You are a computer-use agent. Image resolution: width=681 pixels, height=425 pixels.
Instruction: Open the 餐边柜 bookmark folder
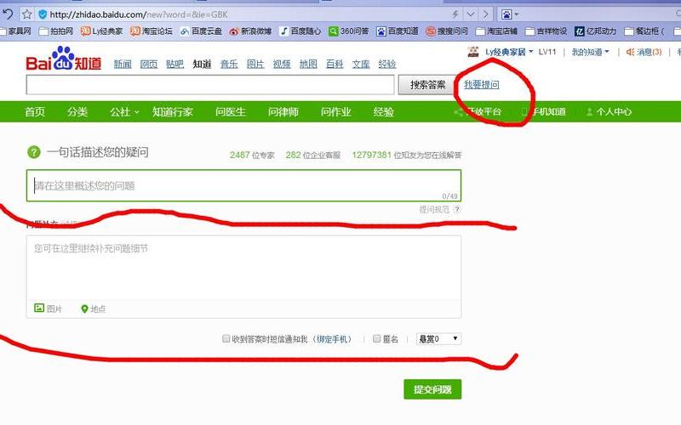coord(644,31)
